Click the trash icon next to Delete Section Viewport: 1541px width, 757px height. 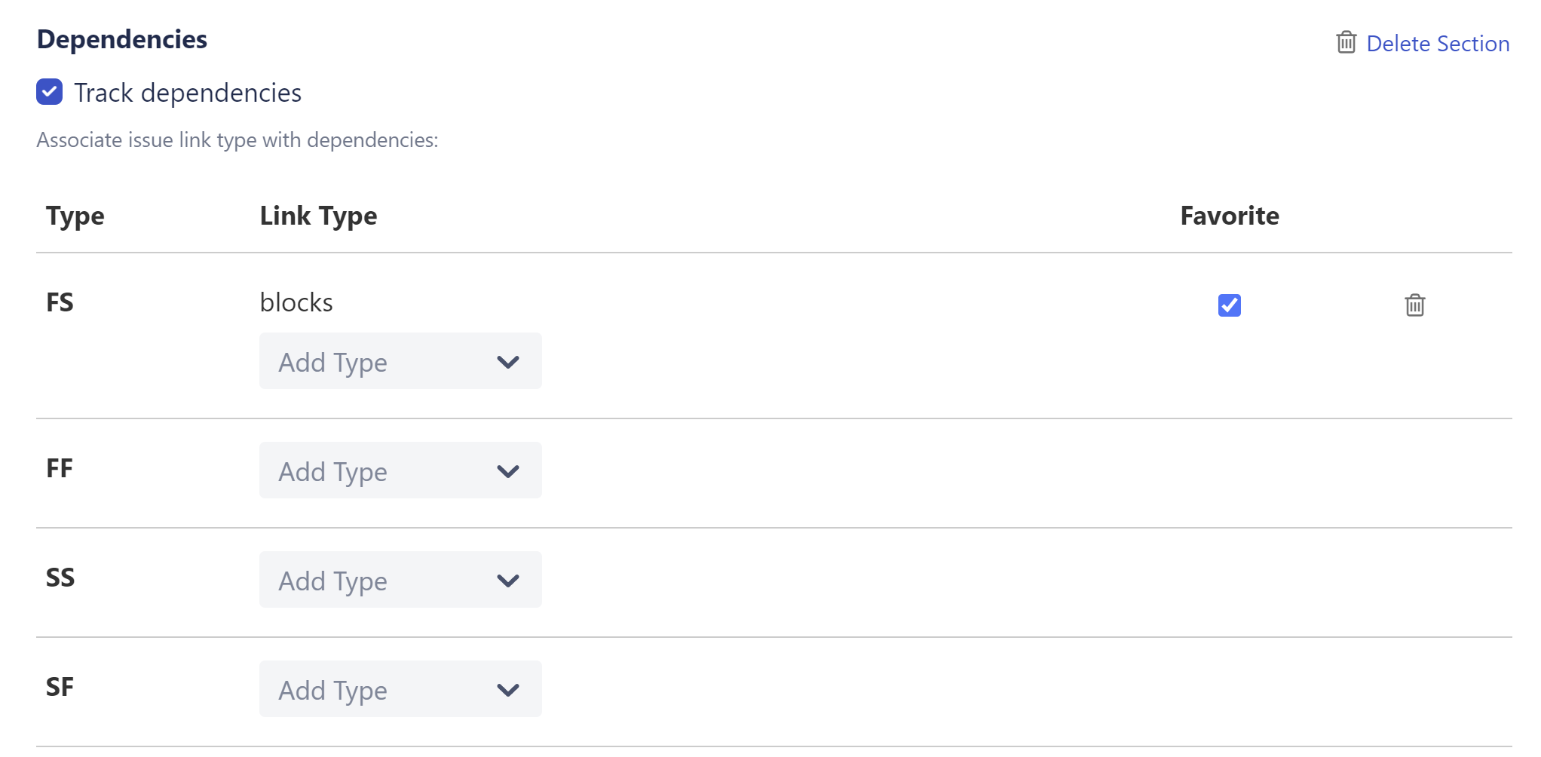click(x=1347, y=43)
